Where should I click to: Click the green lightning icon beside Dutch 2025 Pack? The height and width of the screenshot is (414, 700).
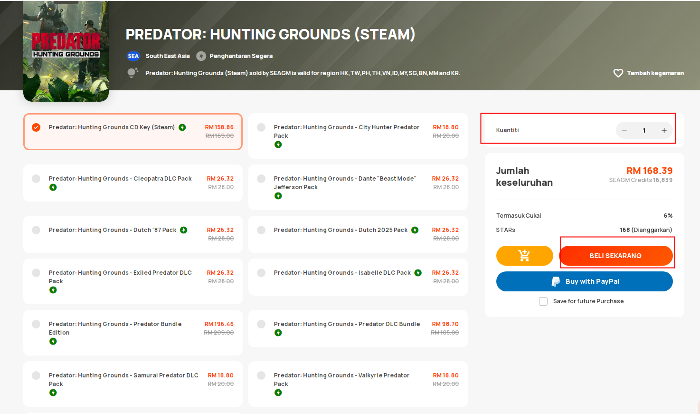(x=415, y=230)
